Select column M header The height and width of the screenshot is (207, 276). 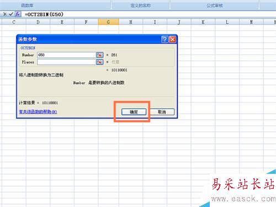[251, 22]
